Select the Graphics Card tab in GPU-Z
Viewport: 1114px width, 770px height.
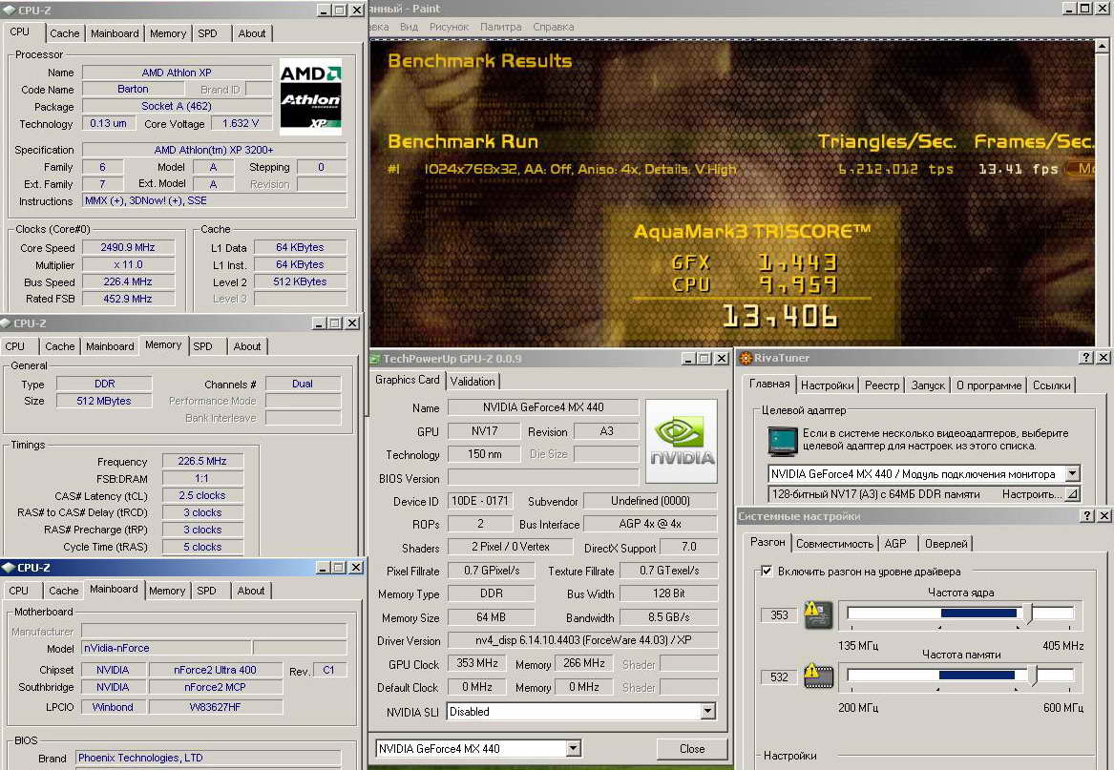(407, 380)
